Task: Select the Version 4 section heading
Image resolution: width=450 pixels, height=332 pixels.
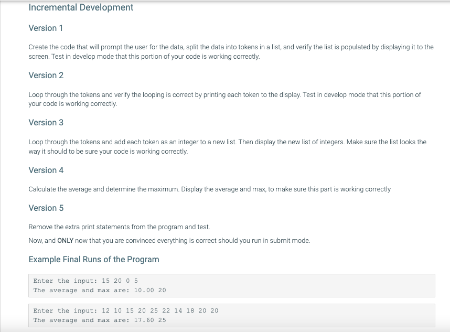Action: point(46,170)
